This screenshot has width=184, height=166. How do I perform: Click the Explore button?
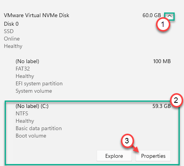pyautogui.click(x=114, y=156)
